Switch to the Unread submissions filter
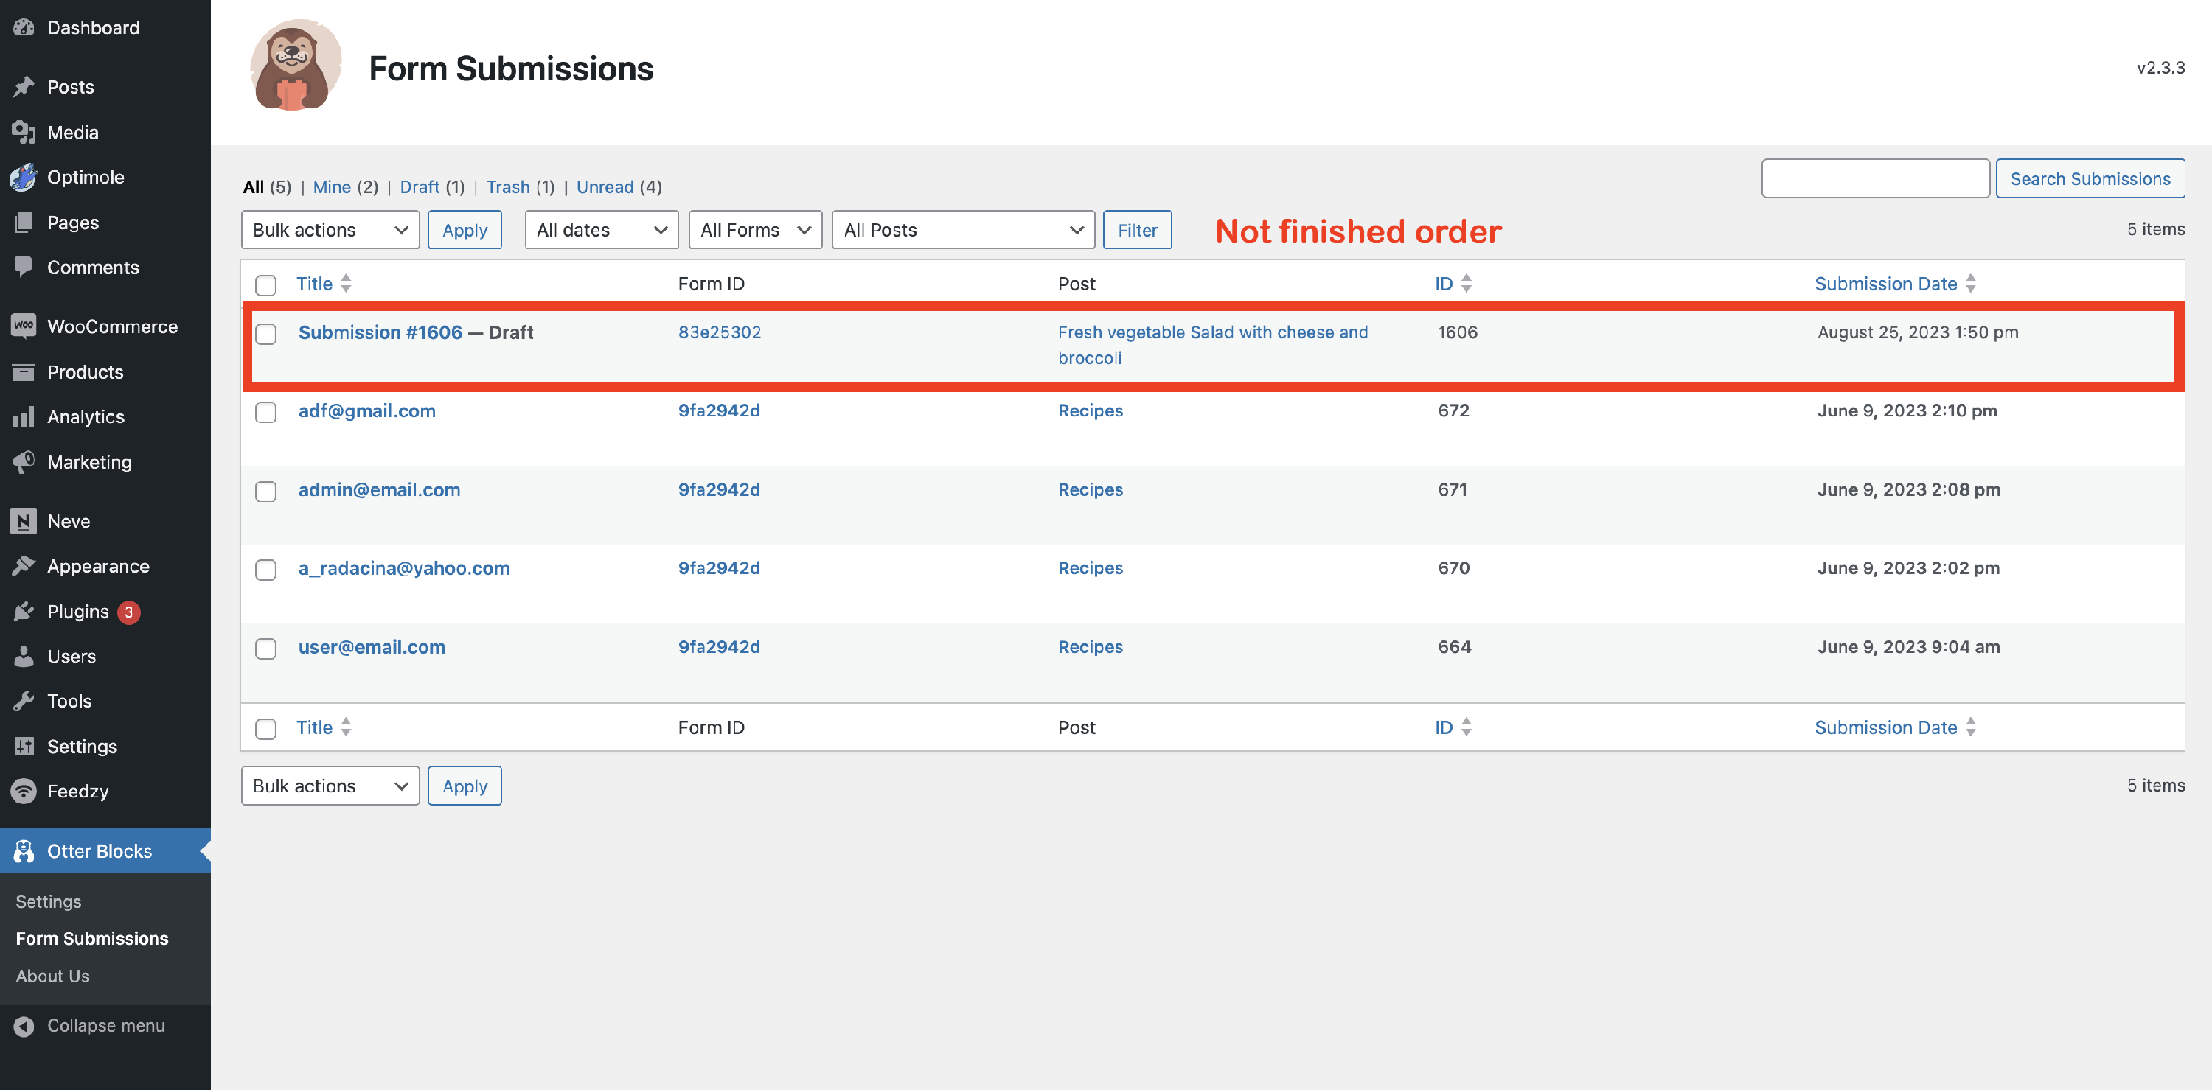The image size is (2212, 1090). pyautogui.click(x=605, y=187)
